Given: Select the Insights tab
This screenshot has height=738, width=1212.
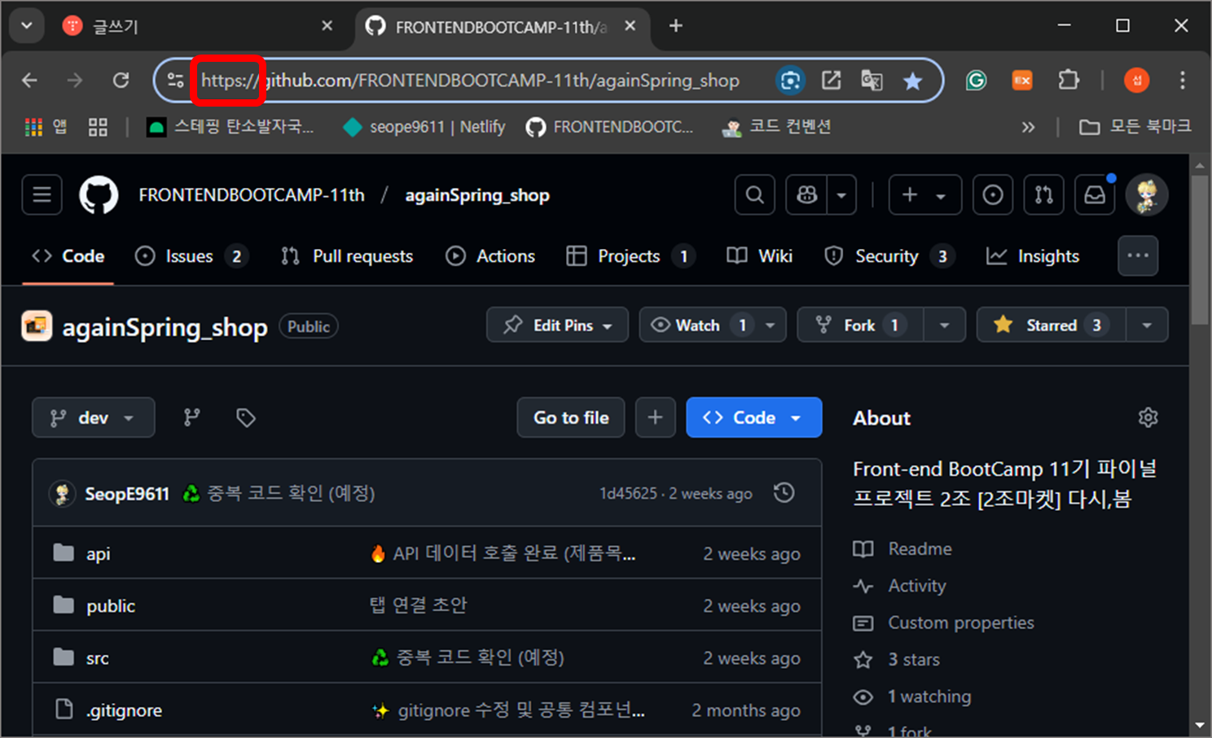Looking at the screenshot, I should (1032, 256).
